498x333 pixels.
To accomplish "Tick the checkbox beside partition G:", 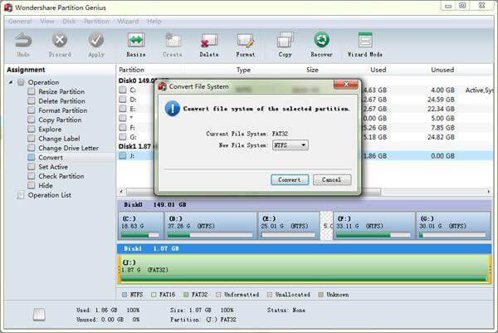I will tap(122, 137).
